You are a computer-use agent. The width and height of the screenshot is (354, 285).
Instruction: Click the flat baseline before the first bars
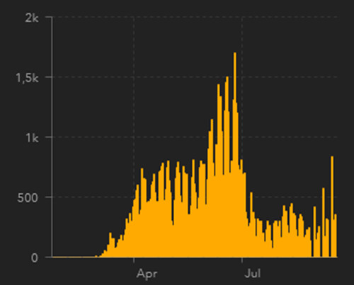tap(73, 257)
